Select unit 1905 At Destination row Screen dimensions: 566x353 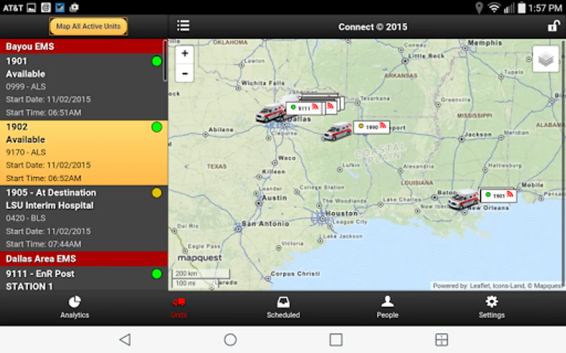tap(84, 218)
